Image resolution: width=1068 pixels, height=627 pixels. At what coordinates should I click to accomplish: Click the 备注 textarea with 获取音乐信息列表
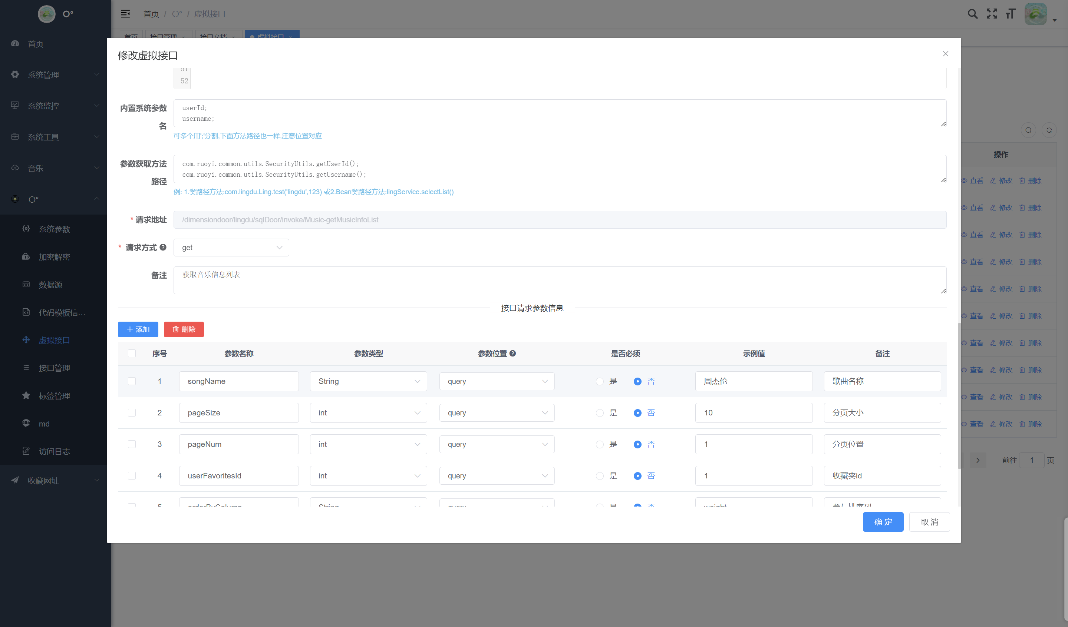pos(560,280)
